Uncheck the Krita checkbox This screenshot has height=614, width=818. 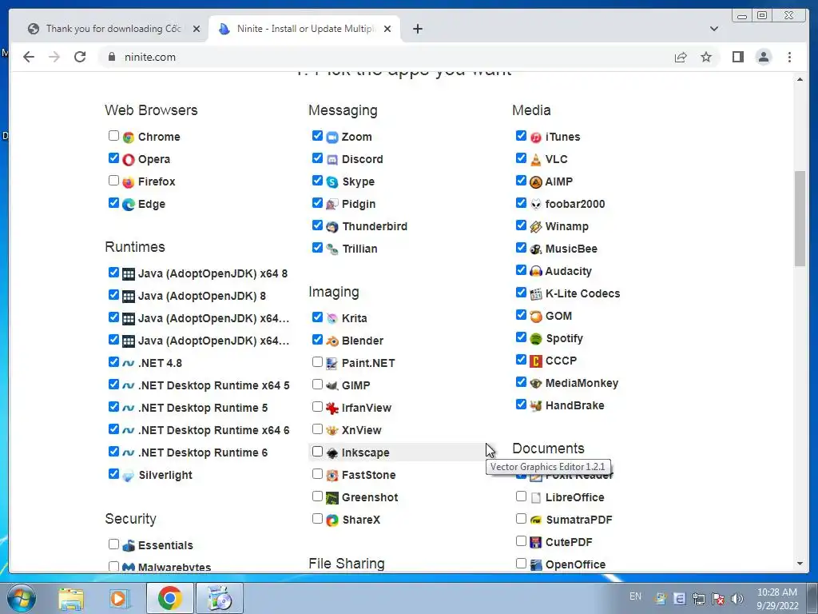click(317, 317)
